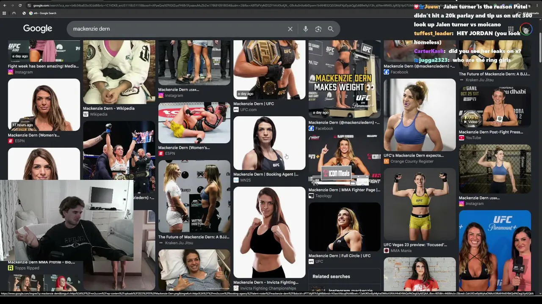Click the Google logo

(x=38, y=29)
